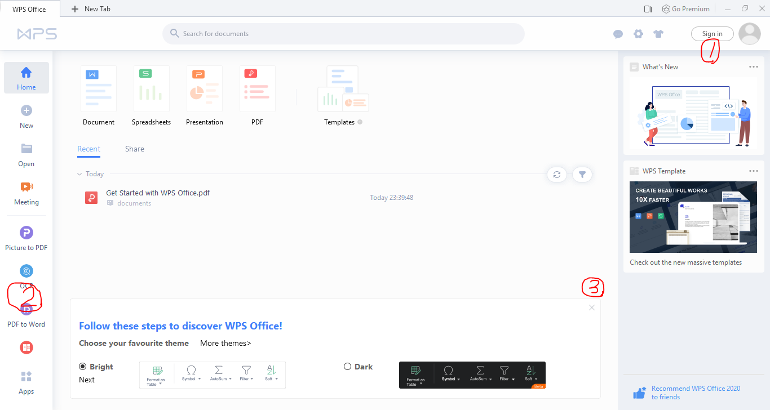Click the panel layout icon near Go Premium

click(648, 9)
